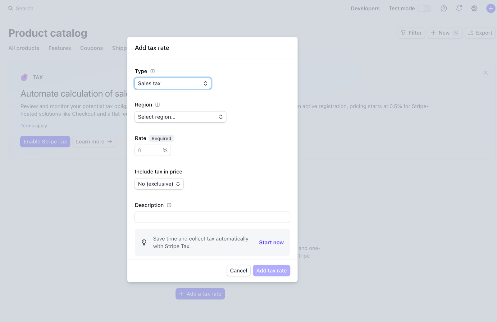Switch to the All products tab
This screenshot has height=322, width=497.
[x=24, y=48]
